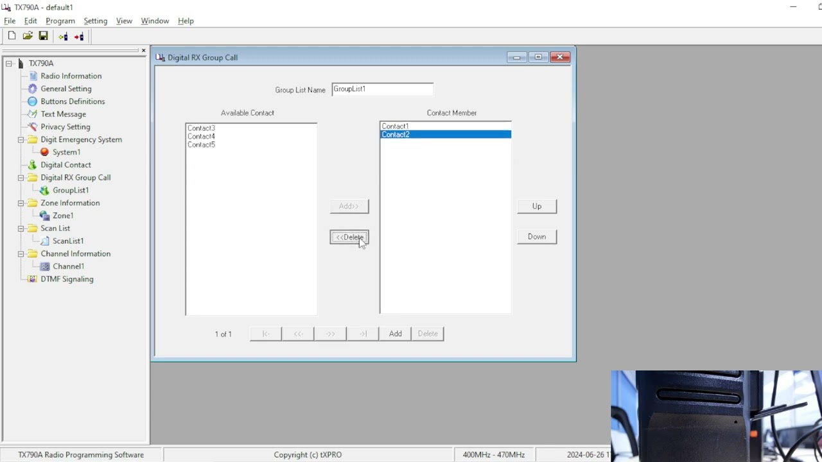Click the Digital RX Group Call folder icon
The height and width of the screenshot is (462, 822).
click(x=32, y=178)
